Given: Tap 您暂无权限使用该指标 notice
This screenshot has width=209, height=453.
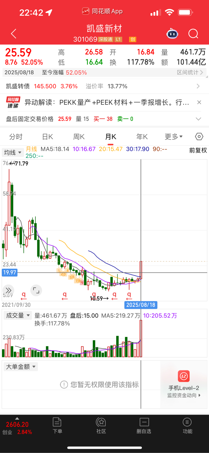Looking at the screenshot, I should 99,385.
